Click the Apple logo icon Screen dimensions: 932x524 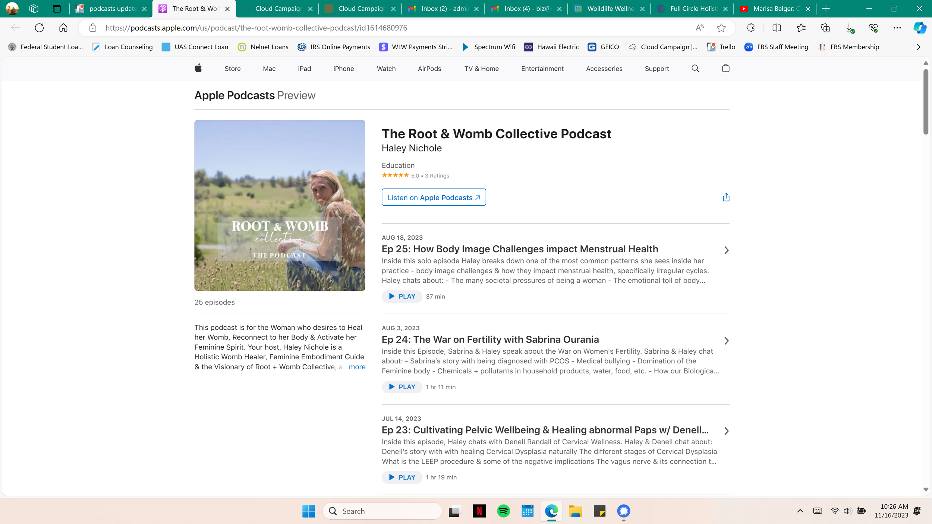tap(198, 68)
